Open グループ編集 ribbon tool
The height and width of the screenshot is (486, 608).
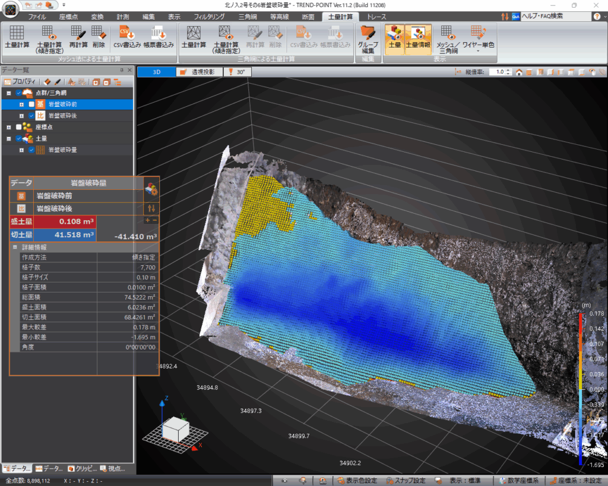pos(368,40)
